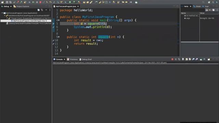This screenshot has width=219, height=123.
Task: Click the Open Perspective icon at top right
Action: (x=209, y=2)
